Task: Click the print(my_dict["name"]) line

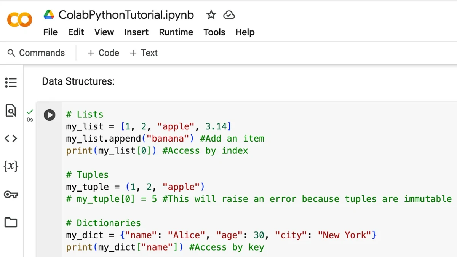Action: [165, 247]
